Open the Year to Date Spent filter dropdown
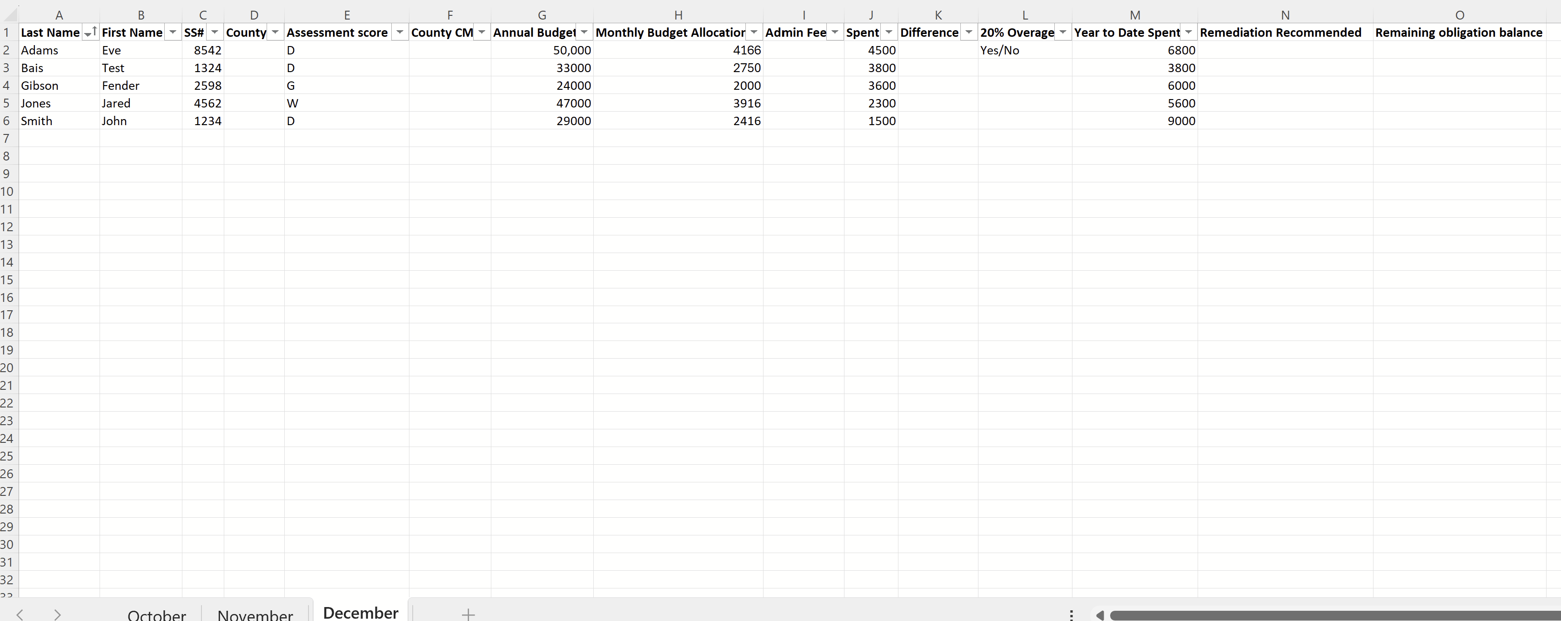Viewport: 1561px width, 621px height. click(1188, 33)
